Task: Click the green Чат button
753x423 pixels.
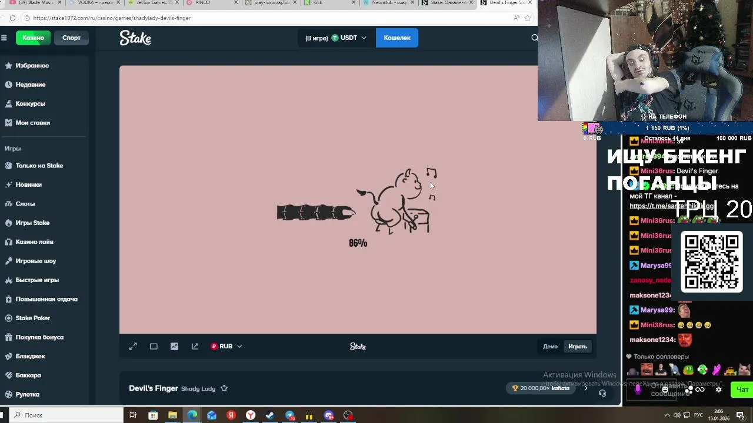Action: 741,390
